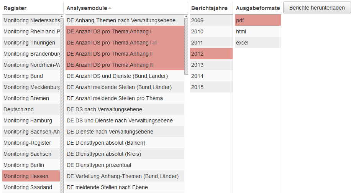Sort by the Register column header
Image resolution: width=351 pixels, height=193 pixels.
point(15,8)
